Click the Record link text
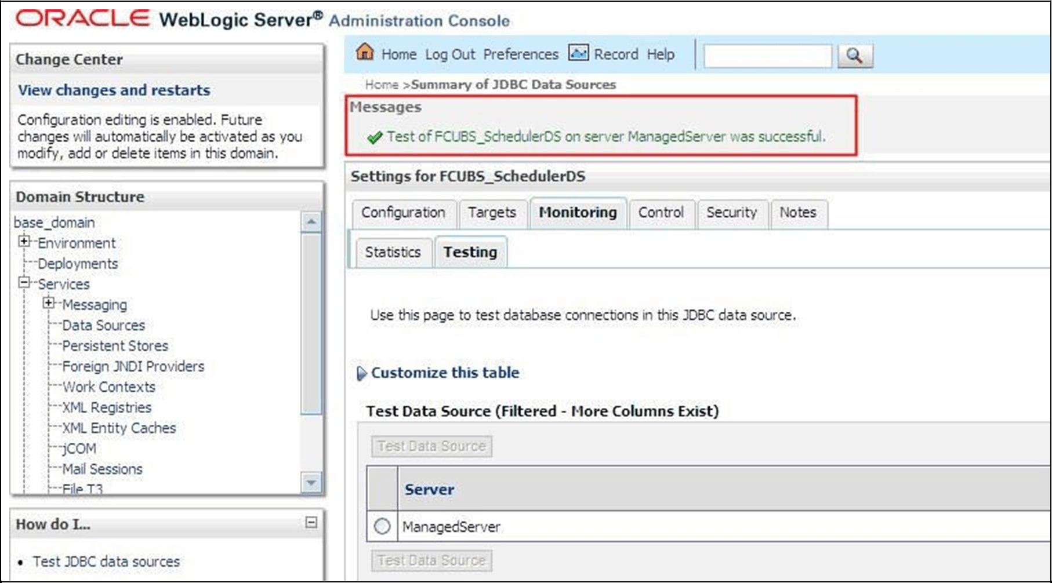This screenshot has width=1052, height=583. click(616, 54)
